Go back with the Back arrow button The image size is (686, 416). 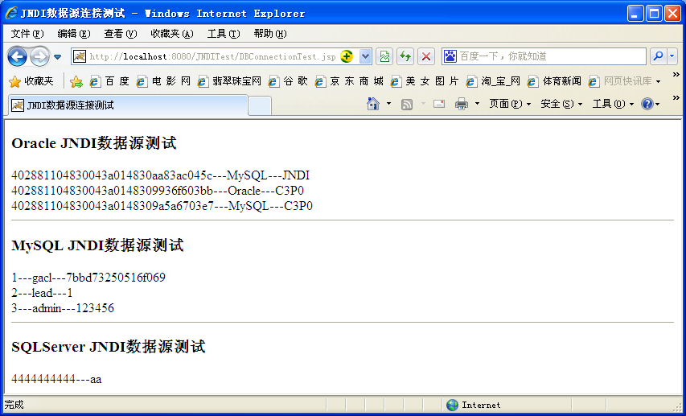(x=17, y=56)
